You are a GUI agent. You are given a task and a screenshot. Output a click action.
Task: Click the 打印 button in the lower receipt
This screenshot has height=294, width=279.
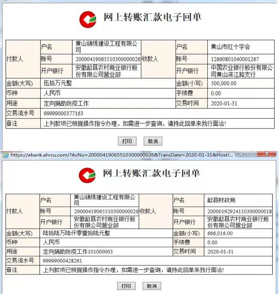pos(126,286)
